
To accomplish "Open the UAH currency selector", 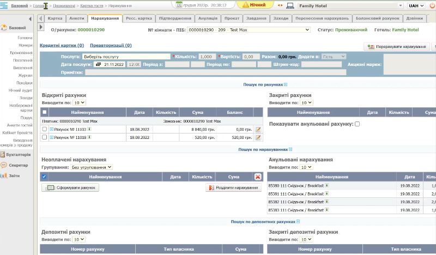I will point(417,5).
